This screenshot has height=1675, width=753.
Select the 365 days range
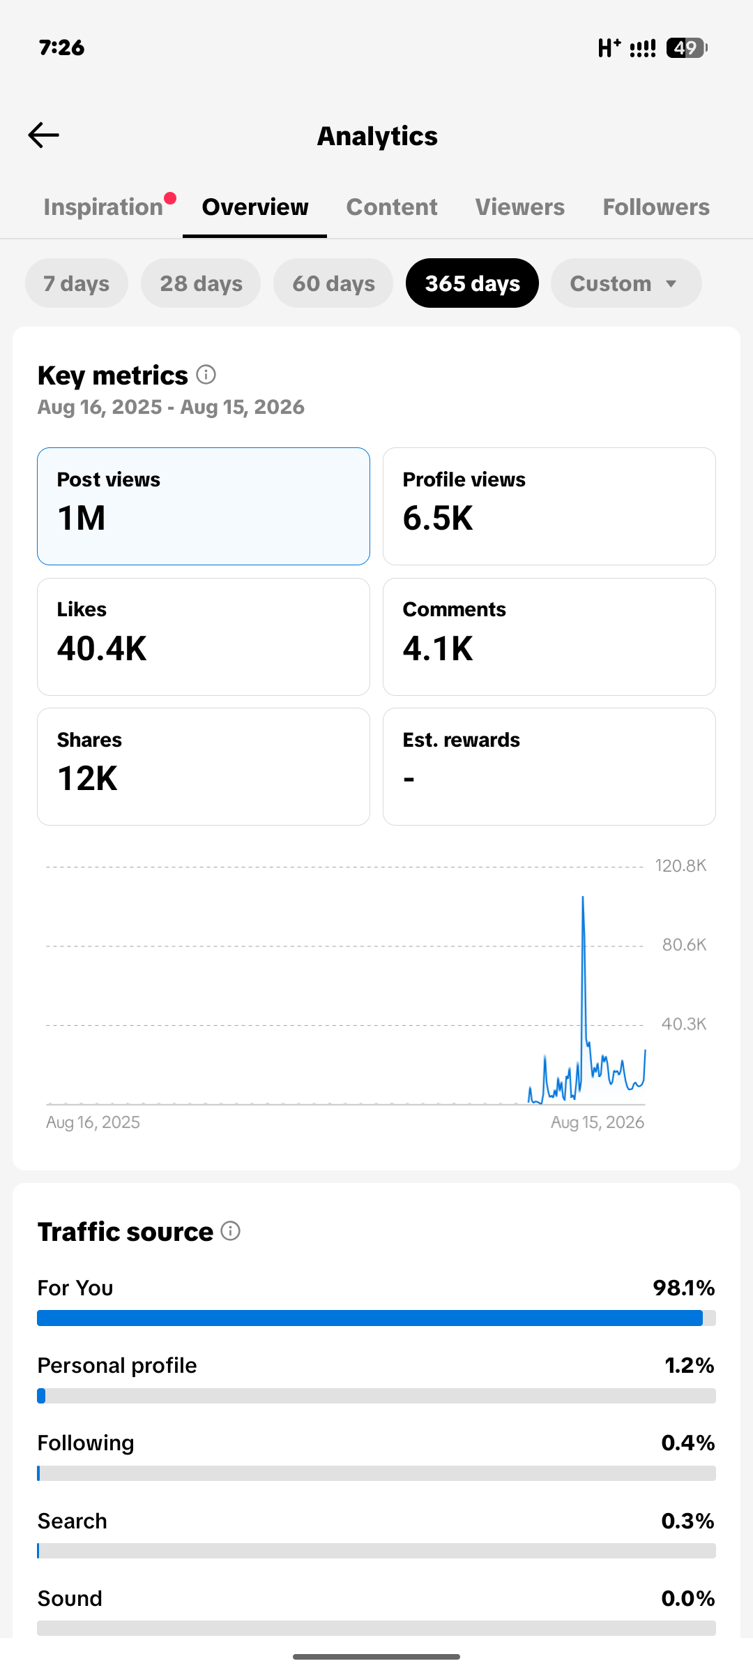(472, 283)
